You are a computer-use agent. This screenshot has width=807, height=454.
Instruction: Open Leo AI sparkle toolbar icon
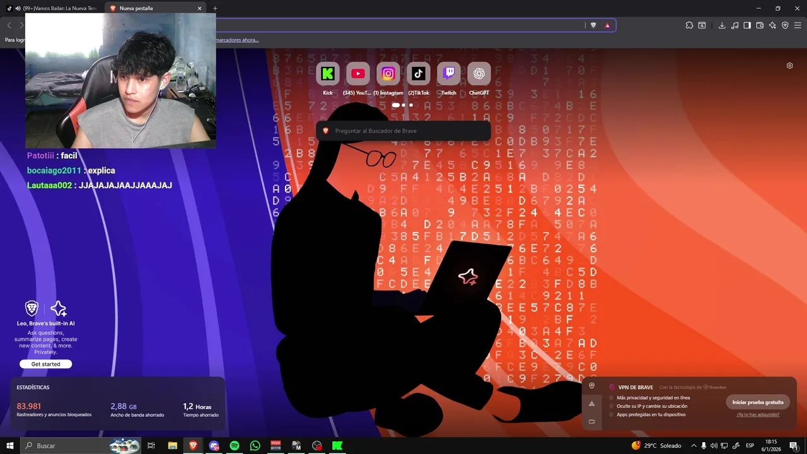(x=772, y=25)
